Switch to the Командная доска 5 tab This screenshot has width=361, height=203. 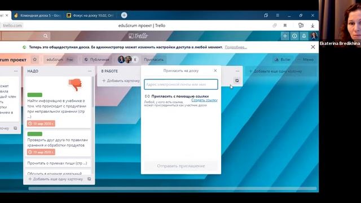point(37,15)
